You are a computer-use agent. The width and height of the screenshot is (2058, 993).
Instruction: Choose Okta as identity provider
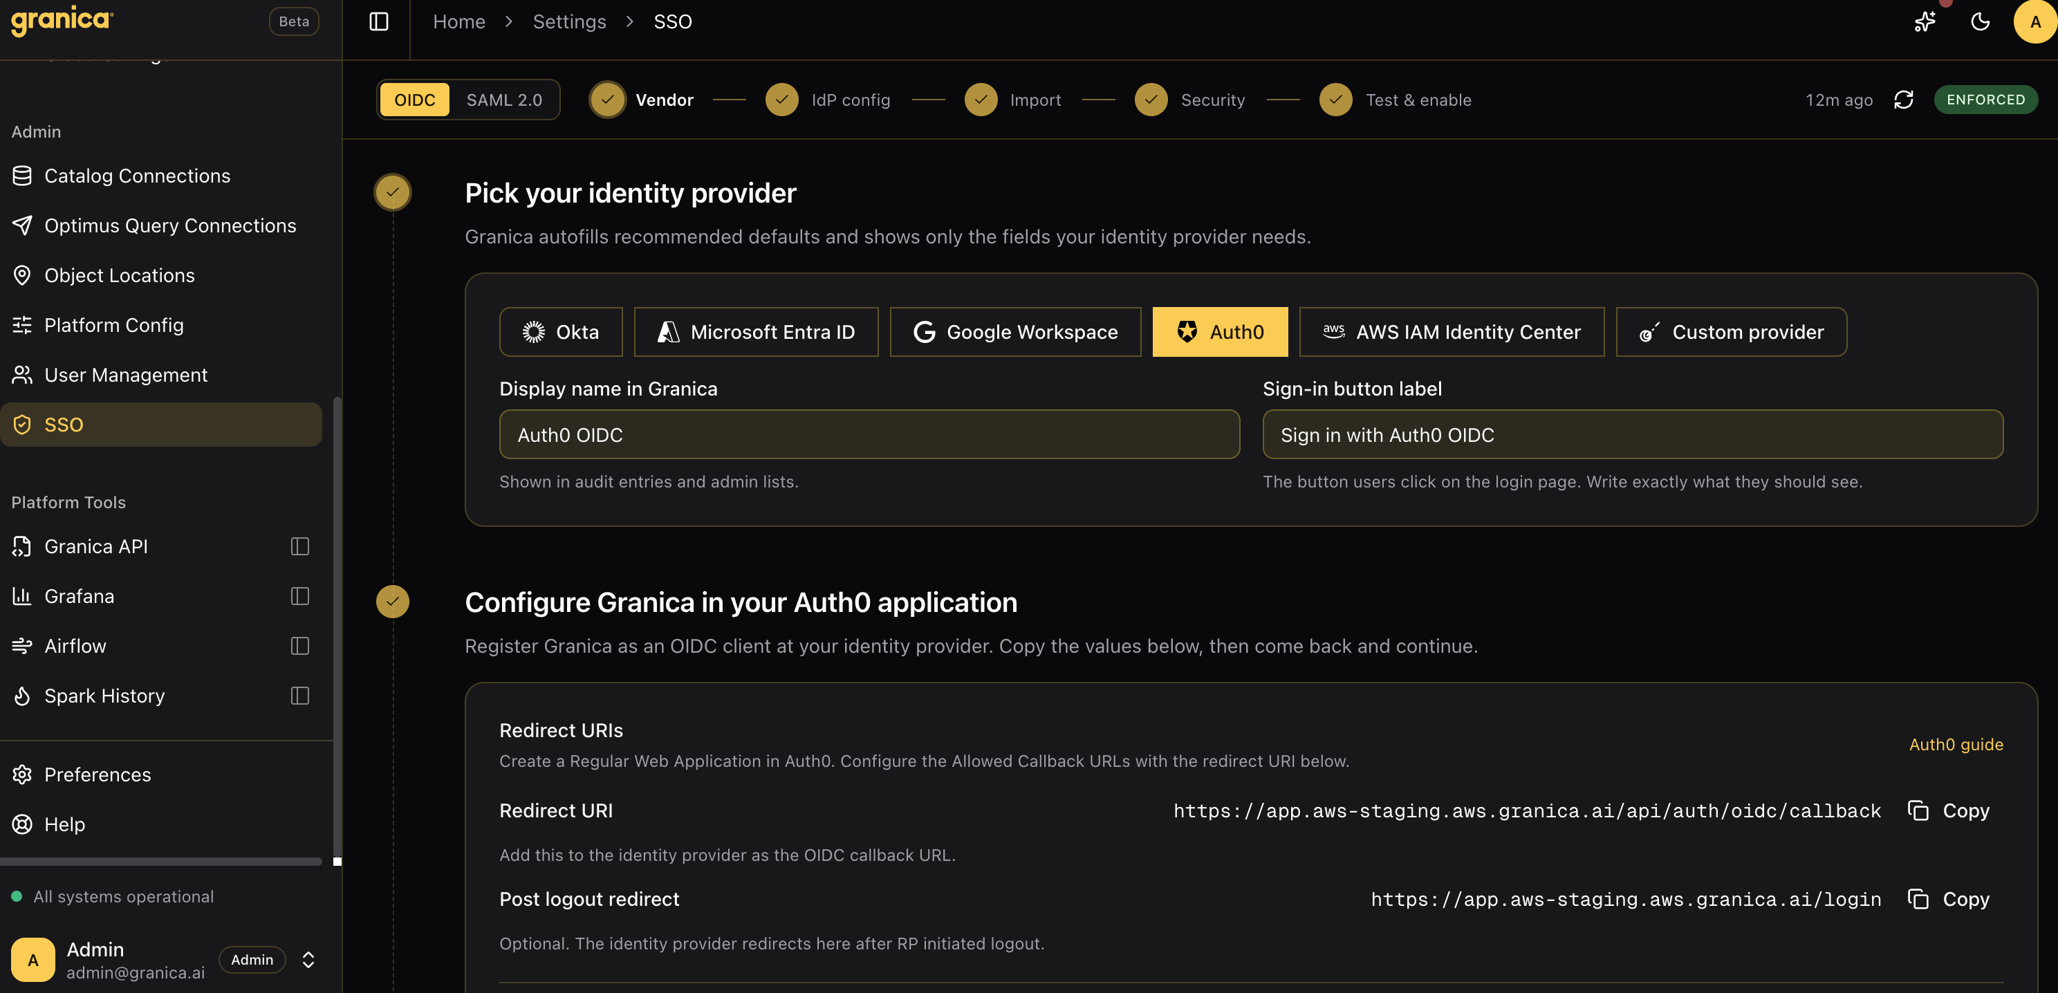click(x=561, y=331)
